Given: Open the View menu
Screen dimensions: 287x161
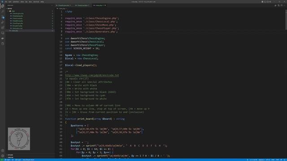Looking at the screenshot, I should point(22,2).
